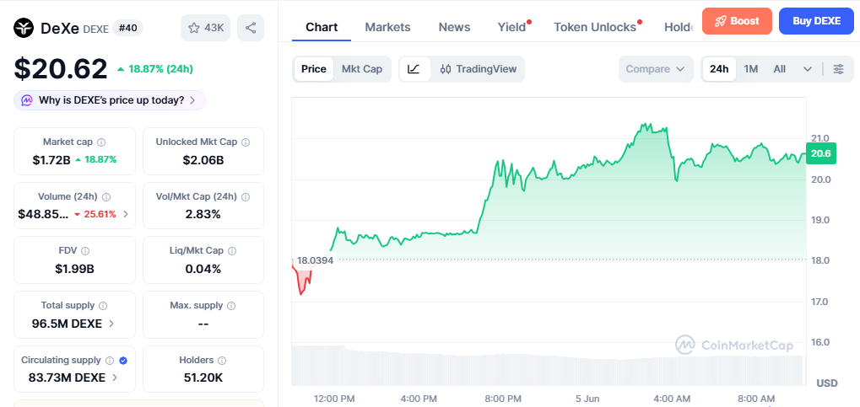This screenshot has height=407, width=860.
Task: Open 'Why is DEXE's price up today?'
Action: 110,100
